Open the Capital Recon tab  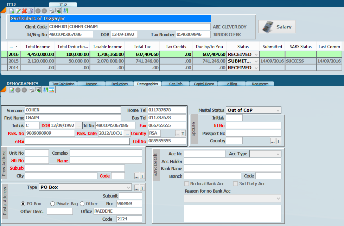tap(204, 84)
